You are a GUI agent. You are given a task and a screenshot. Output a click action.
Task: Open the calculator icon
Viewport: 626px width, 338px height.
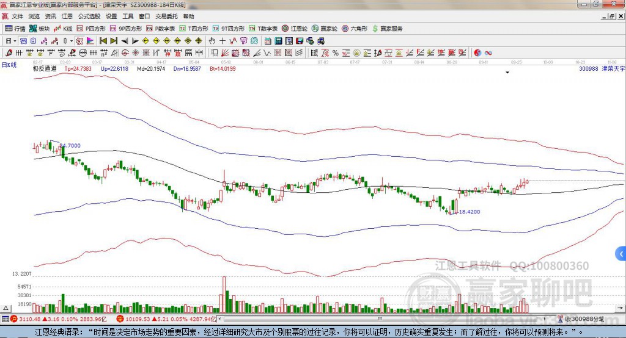coord(278,41)
